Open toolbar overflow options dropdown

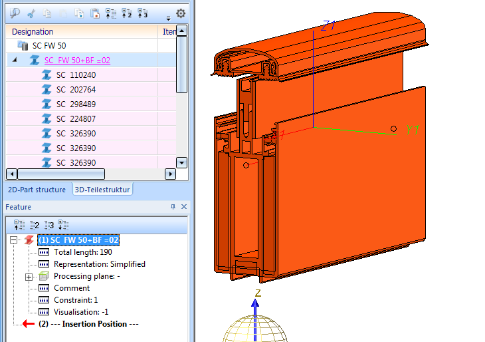click(x=168, y=17)
